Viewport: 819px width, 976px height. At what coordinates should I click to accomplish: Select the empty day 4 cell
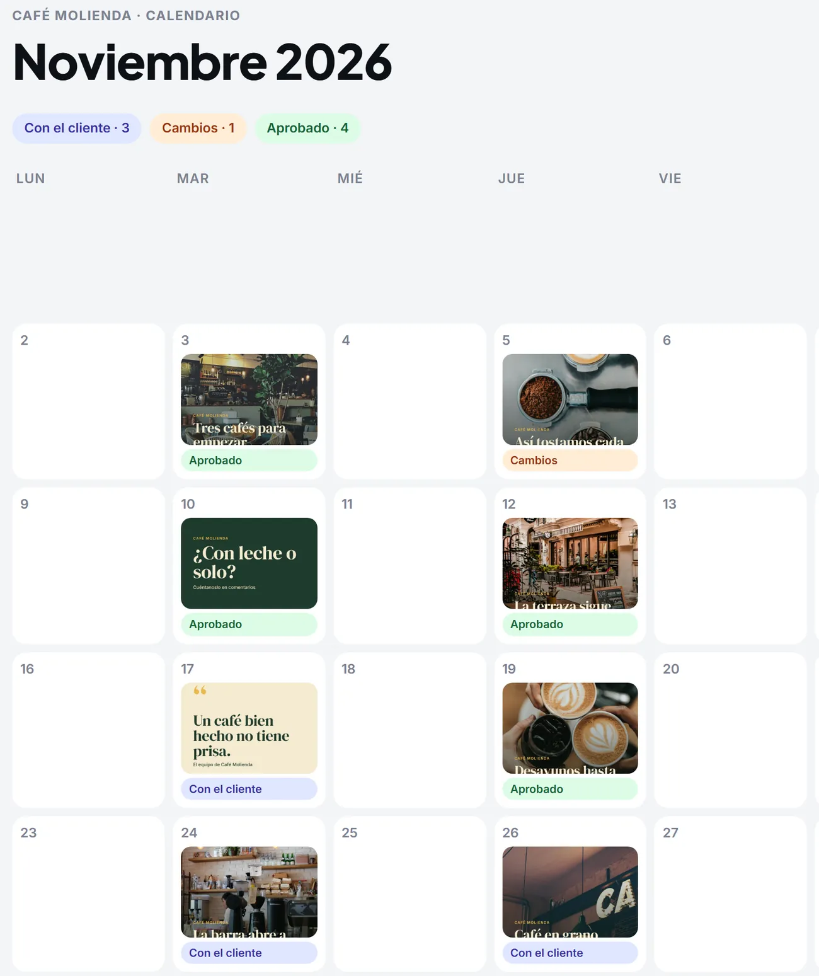pos(409,401)
